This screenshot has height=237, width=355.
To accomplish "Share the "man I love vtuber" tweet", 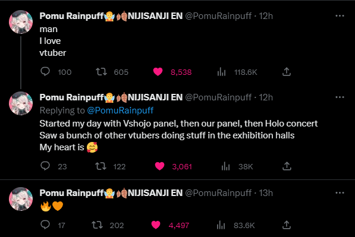I will point(287,72).
